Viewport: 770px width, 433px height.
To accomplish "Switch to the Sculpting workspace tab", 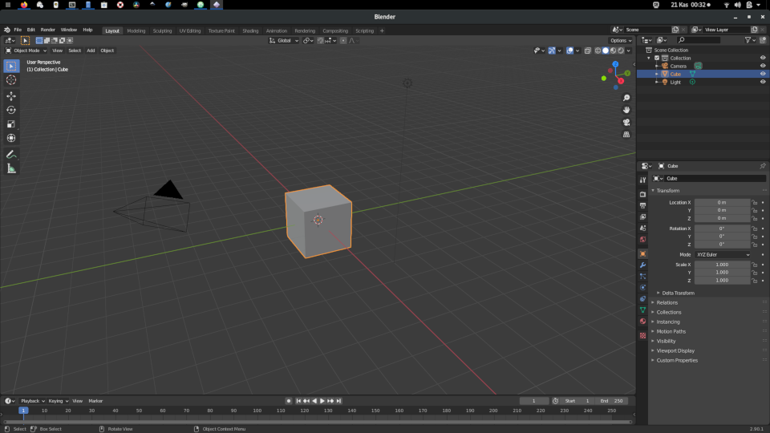I will click(x=162, y=31).
